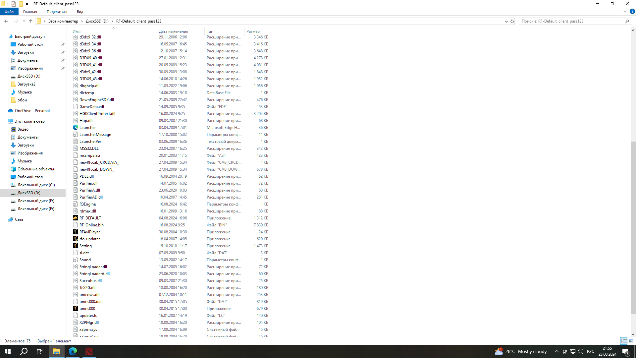Select Видео under Этот компьютер
Image resolution: width=636 pixels, height=358 pixels.
click(x=23, y=129)
